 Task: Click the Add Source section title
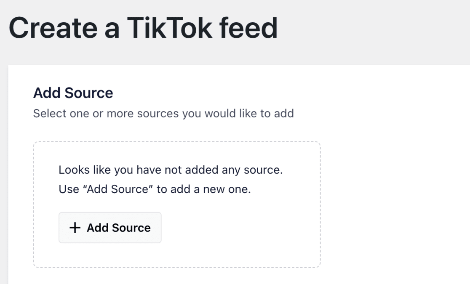pyautogui.click(x=73, y=93)
